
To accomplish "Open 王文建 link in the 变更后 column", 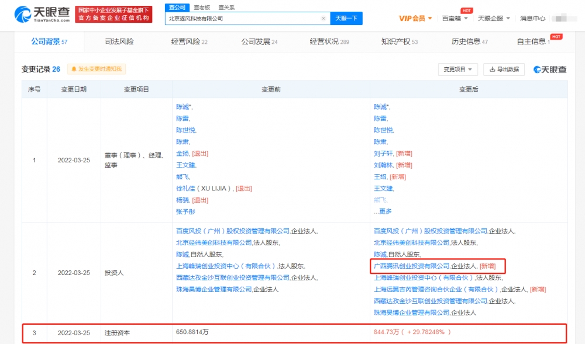I will click(383, 189).
